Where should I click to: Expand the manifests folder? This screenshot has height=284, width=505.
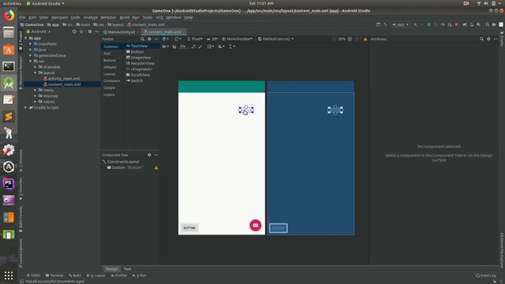pyautogui.click(x=31, y=44)
